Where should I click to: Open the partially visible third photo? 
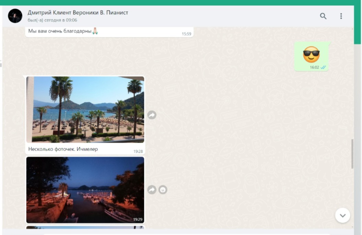(x=85, y=227)
